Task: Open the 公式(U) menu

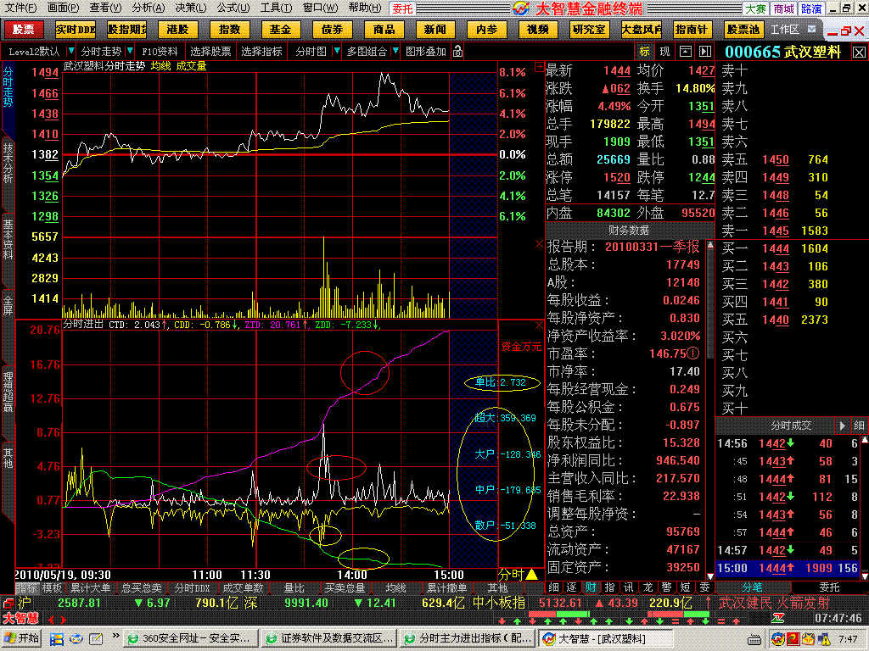Action: [x=233, y=8]
